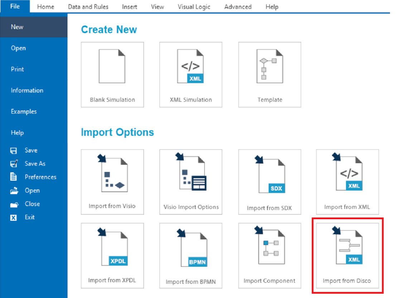396x298 pixels.
Task: Click the highlighted Import from Disco tile
Action: [x=347, y=255]
